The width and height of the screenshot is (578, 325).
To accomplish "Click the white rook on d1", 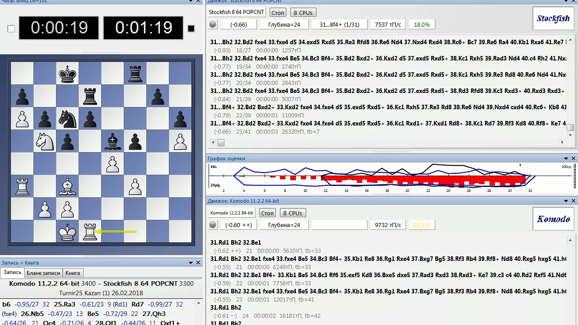I will (90, 232).
